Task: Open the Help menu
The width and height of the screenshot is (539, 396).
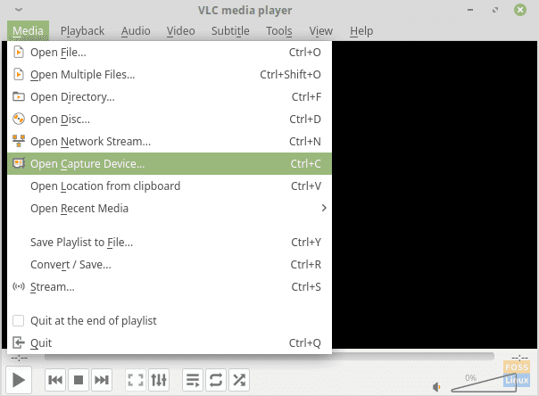Action: tap(361, 31)
